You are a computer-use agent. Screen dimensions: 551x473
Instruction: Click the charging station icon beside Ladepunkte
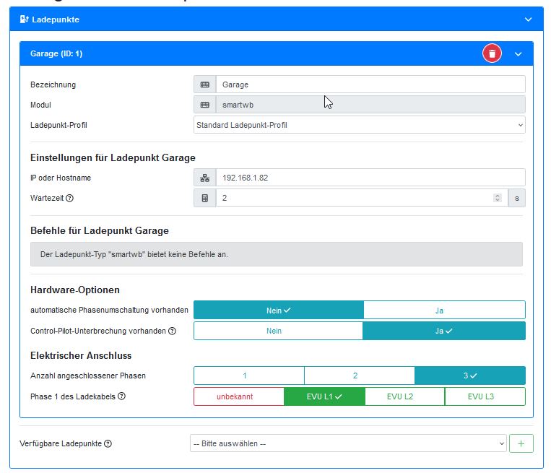point(24,19)
